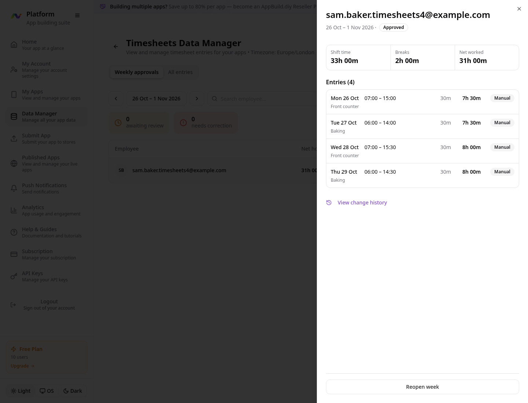Image resolution: width=528 pixels, height=403 pixels.
Task: Click the change history clock icon
Action: (329, 203)
